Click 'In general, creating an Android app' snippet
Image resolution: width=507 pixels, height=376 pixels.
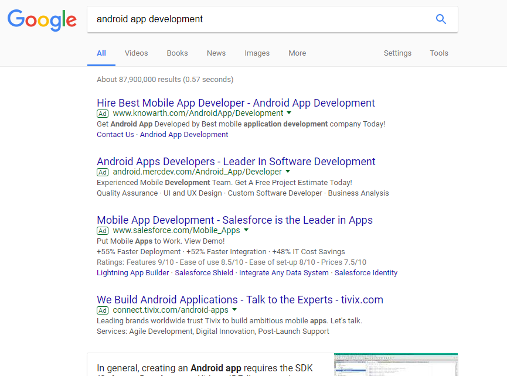205,368
